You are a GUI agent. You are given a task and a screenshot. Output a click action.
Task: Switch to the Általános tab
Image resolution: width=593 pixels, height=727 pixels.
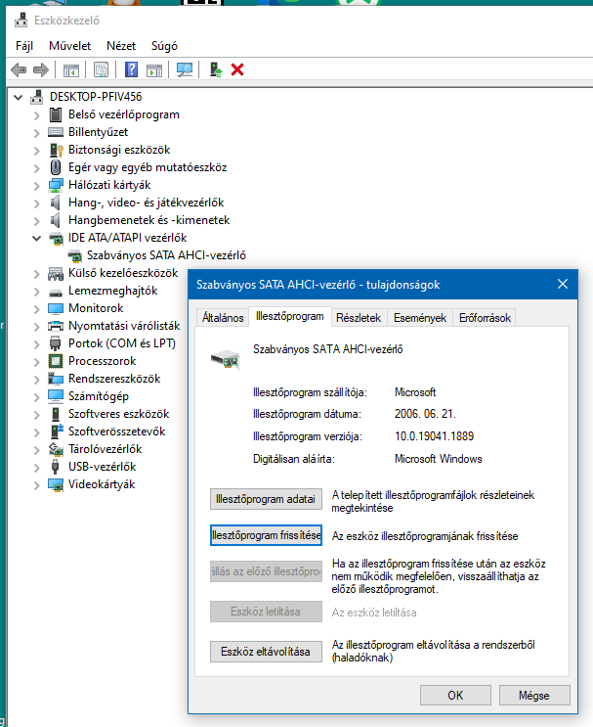[223, 318]
